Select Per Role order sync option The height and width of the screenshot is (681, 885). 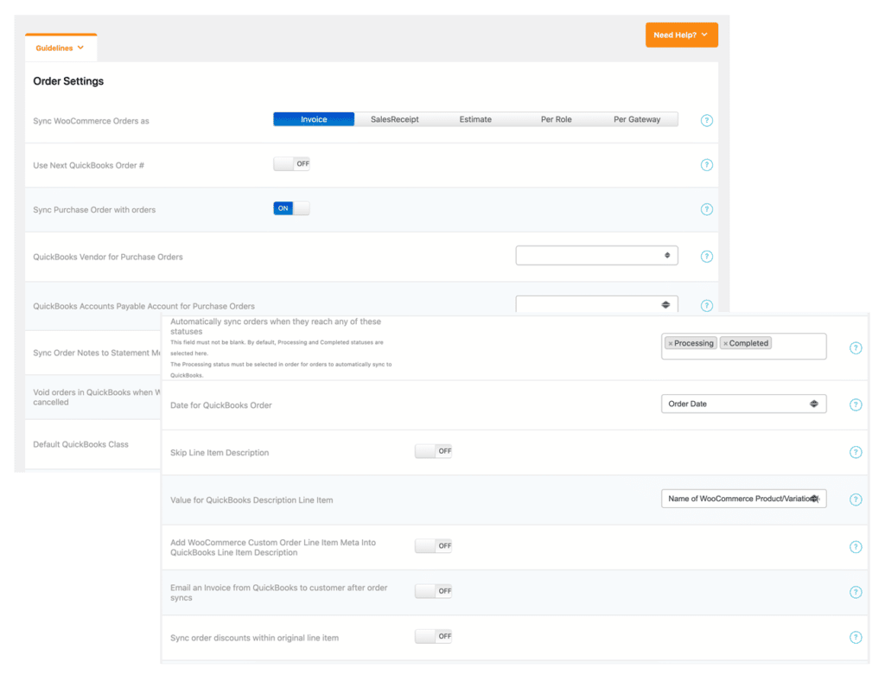click(x=556, y=119)
